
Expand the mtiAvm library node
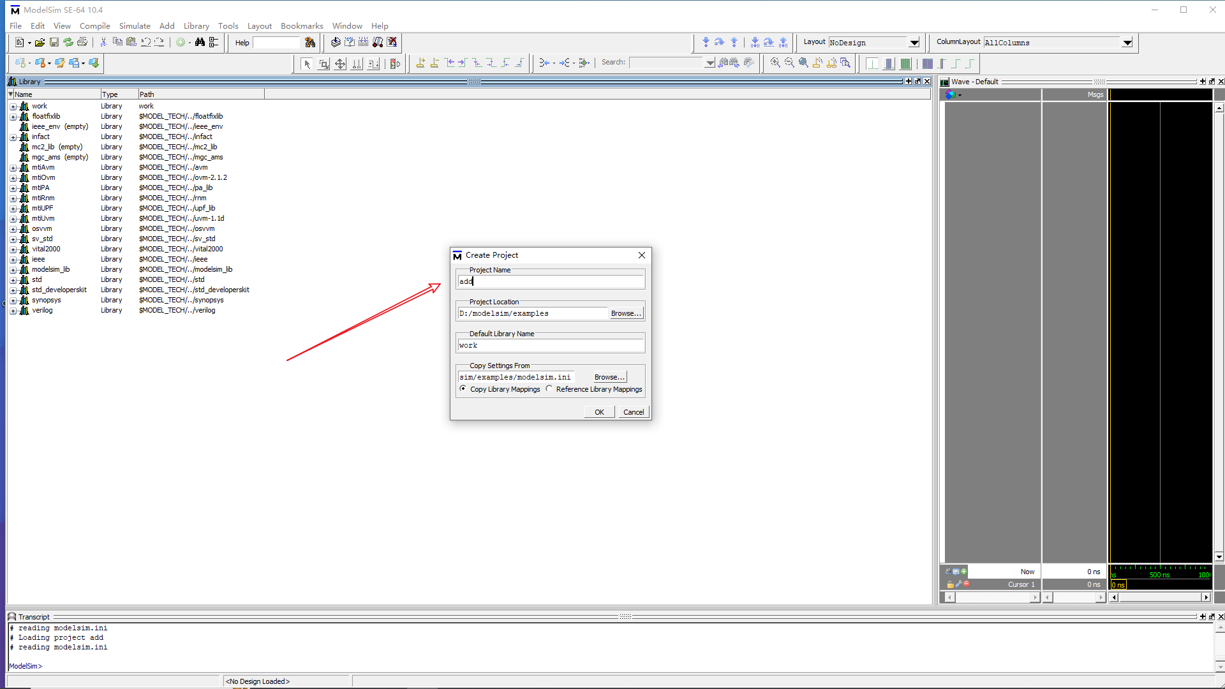13,168
